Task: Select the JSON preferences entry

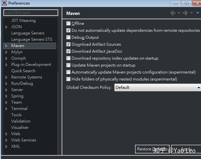Action: pyautogui.click(x=17, y=27)
